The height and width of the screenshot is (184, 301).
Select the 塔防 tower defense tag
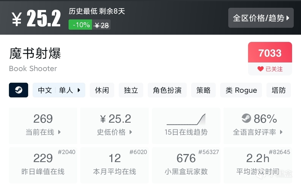[x=278, y=90]
